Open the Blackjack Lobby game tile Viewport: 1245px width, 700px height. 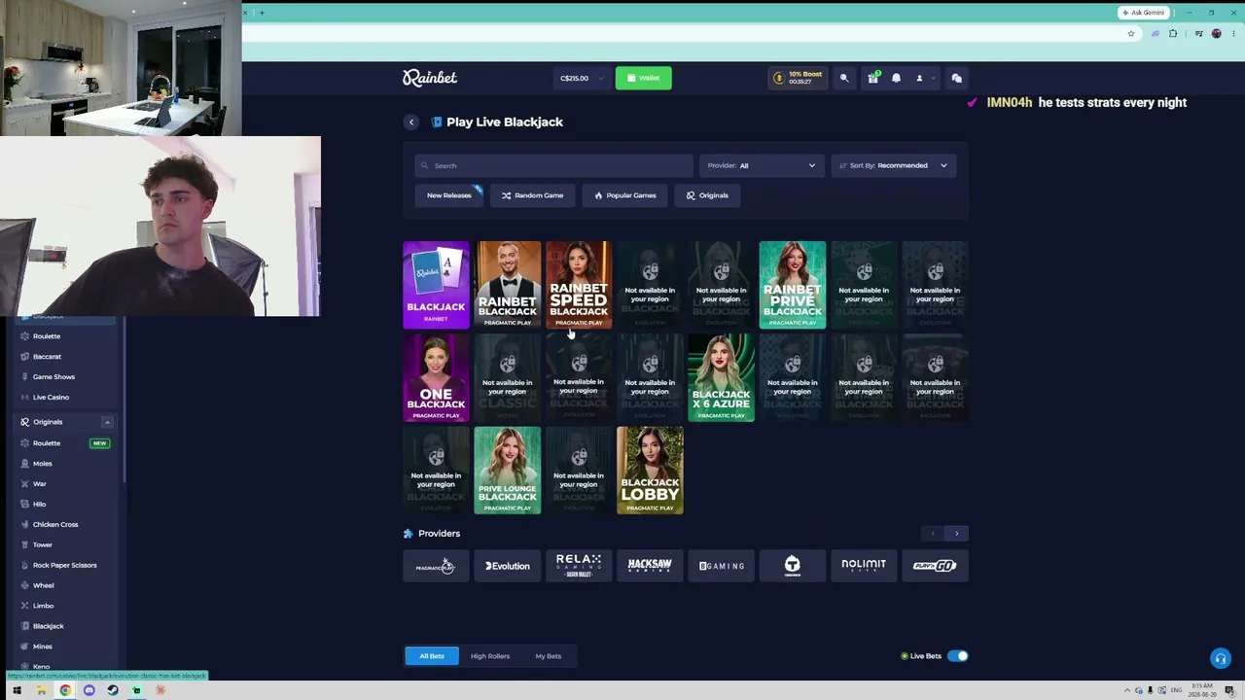click(650, 471)
